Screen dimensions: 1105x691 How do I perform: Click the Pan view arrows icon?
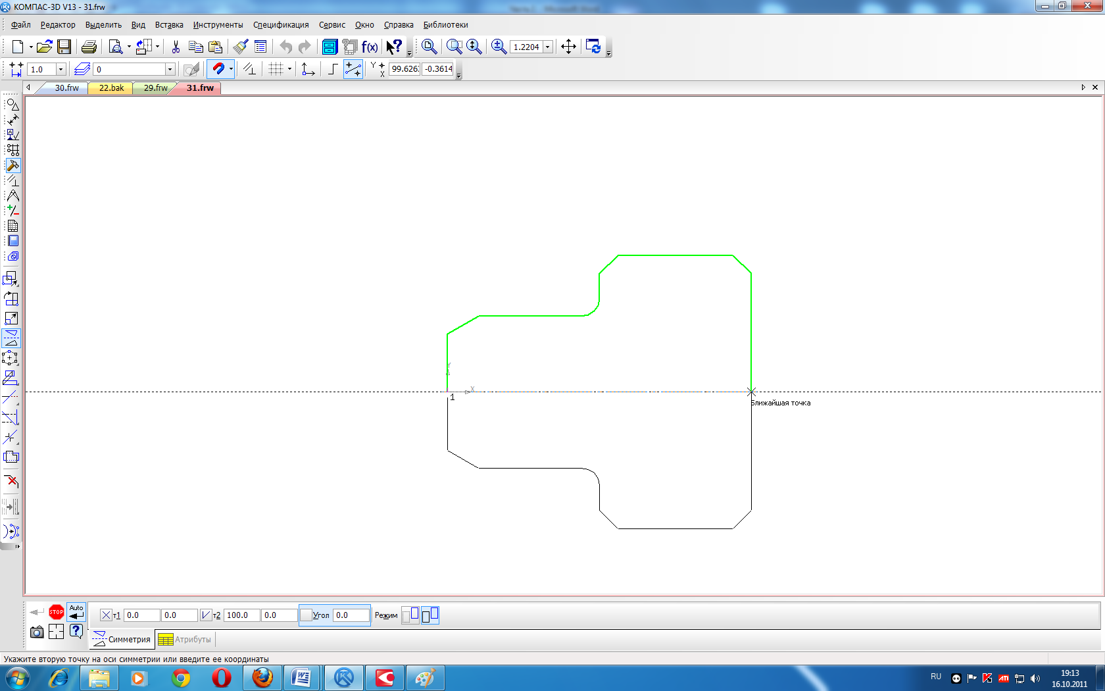568,47
